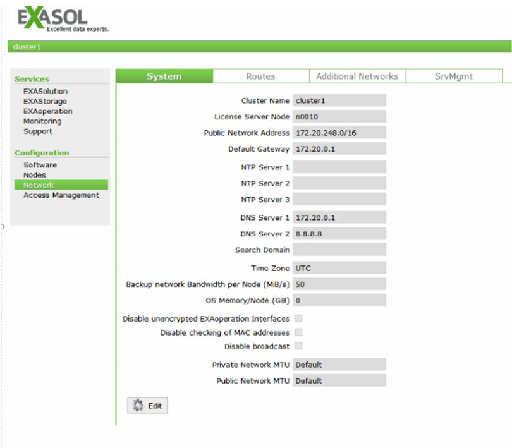The width and height of the screenshot is (512, 448).
Task: Click the NTP Server 1 field
Action: coord(339,167)
